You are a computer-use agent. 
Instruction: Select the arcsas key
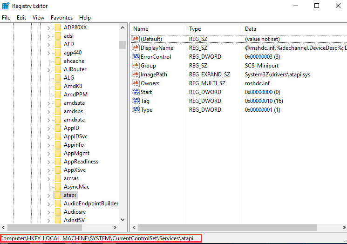71,178
